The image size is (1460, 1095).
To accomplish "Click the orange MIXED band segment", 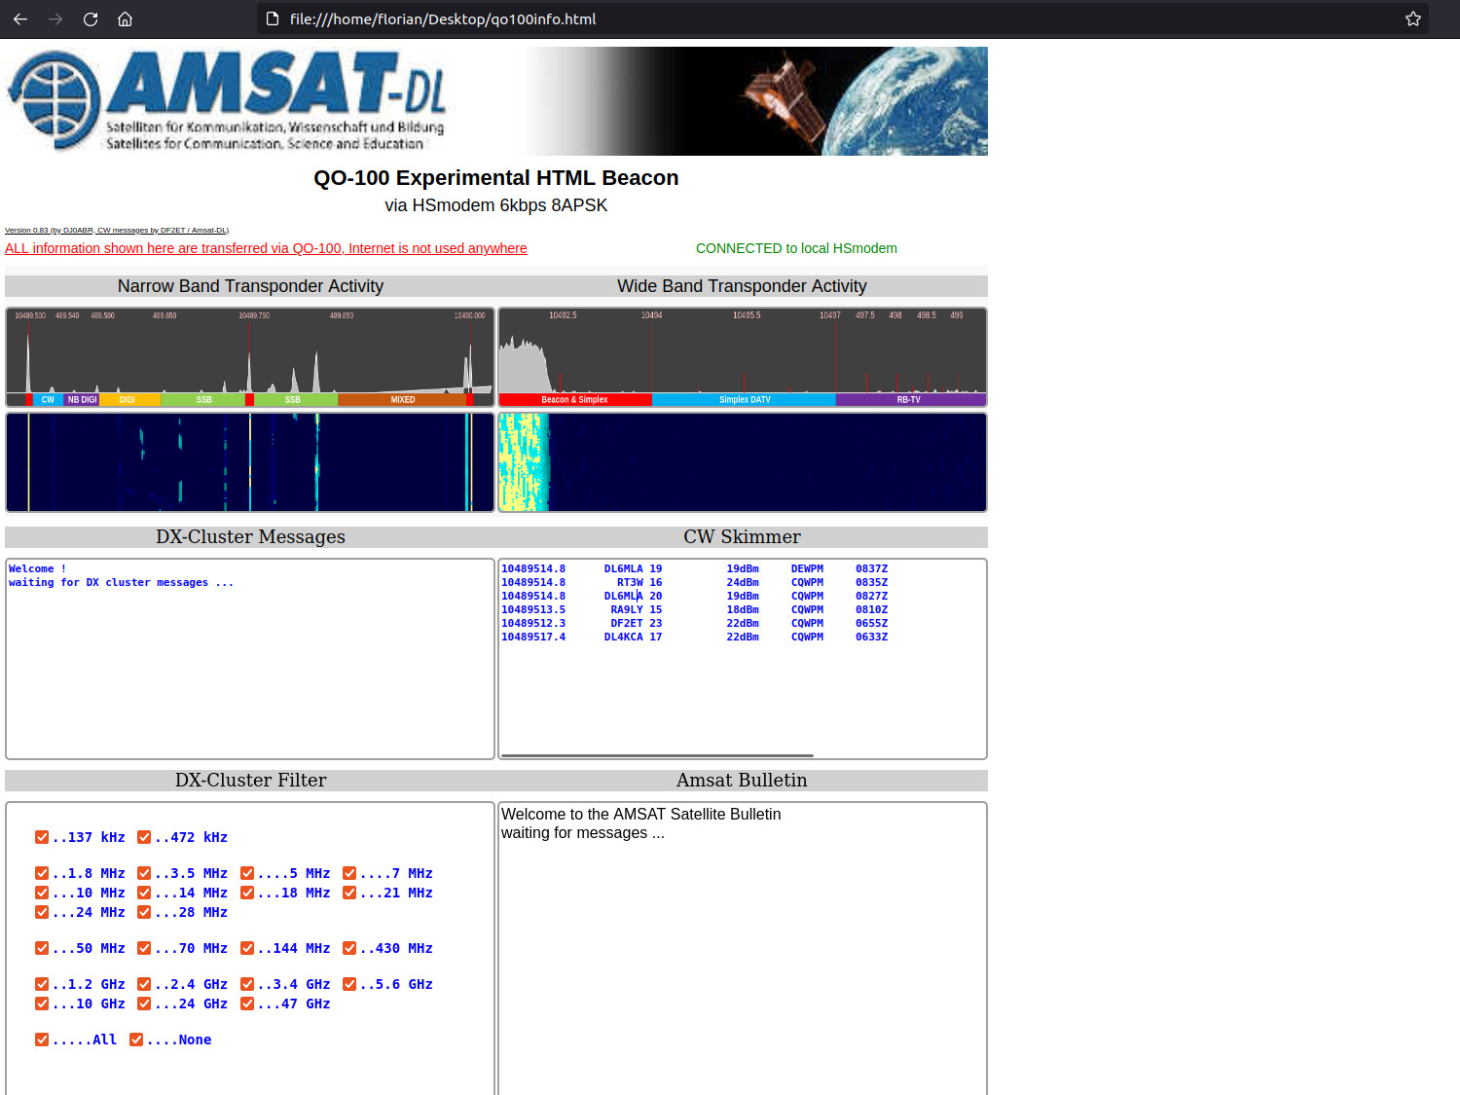I will (x=403, y=400).
